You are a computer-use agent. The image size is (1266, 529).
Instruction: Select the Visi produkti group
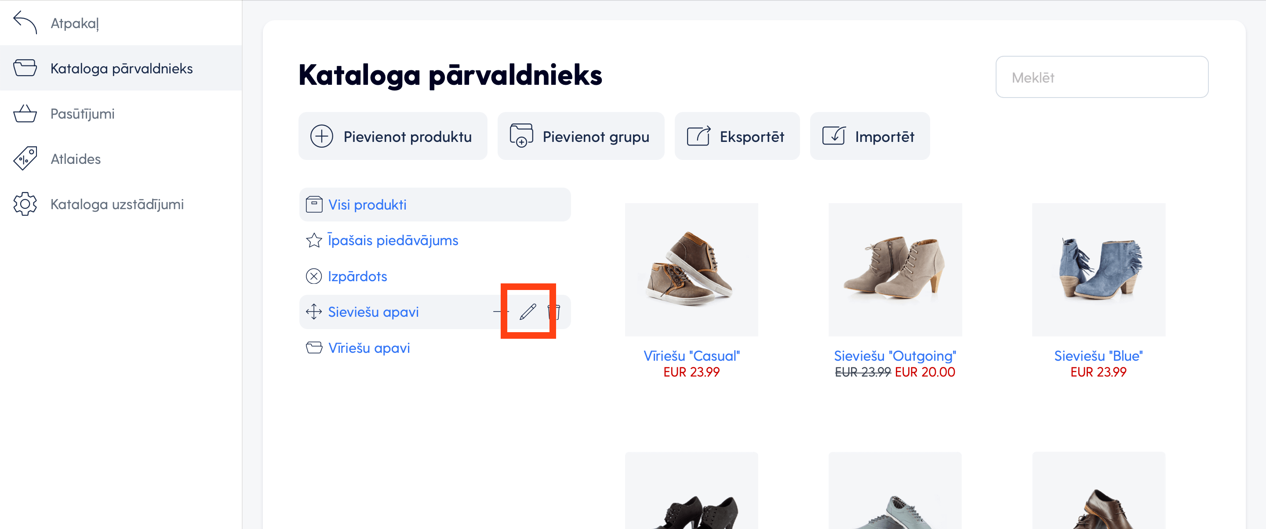(x=435, y=204)
